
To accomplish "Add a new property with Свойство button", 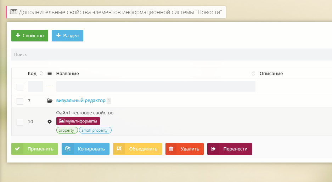I will tap(30, 36).
